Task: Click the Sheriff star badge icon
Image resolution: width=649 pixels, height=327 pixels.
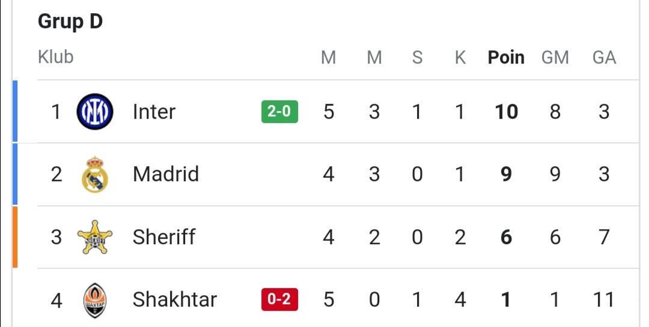Action: coord(95,237)
